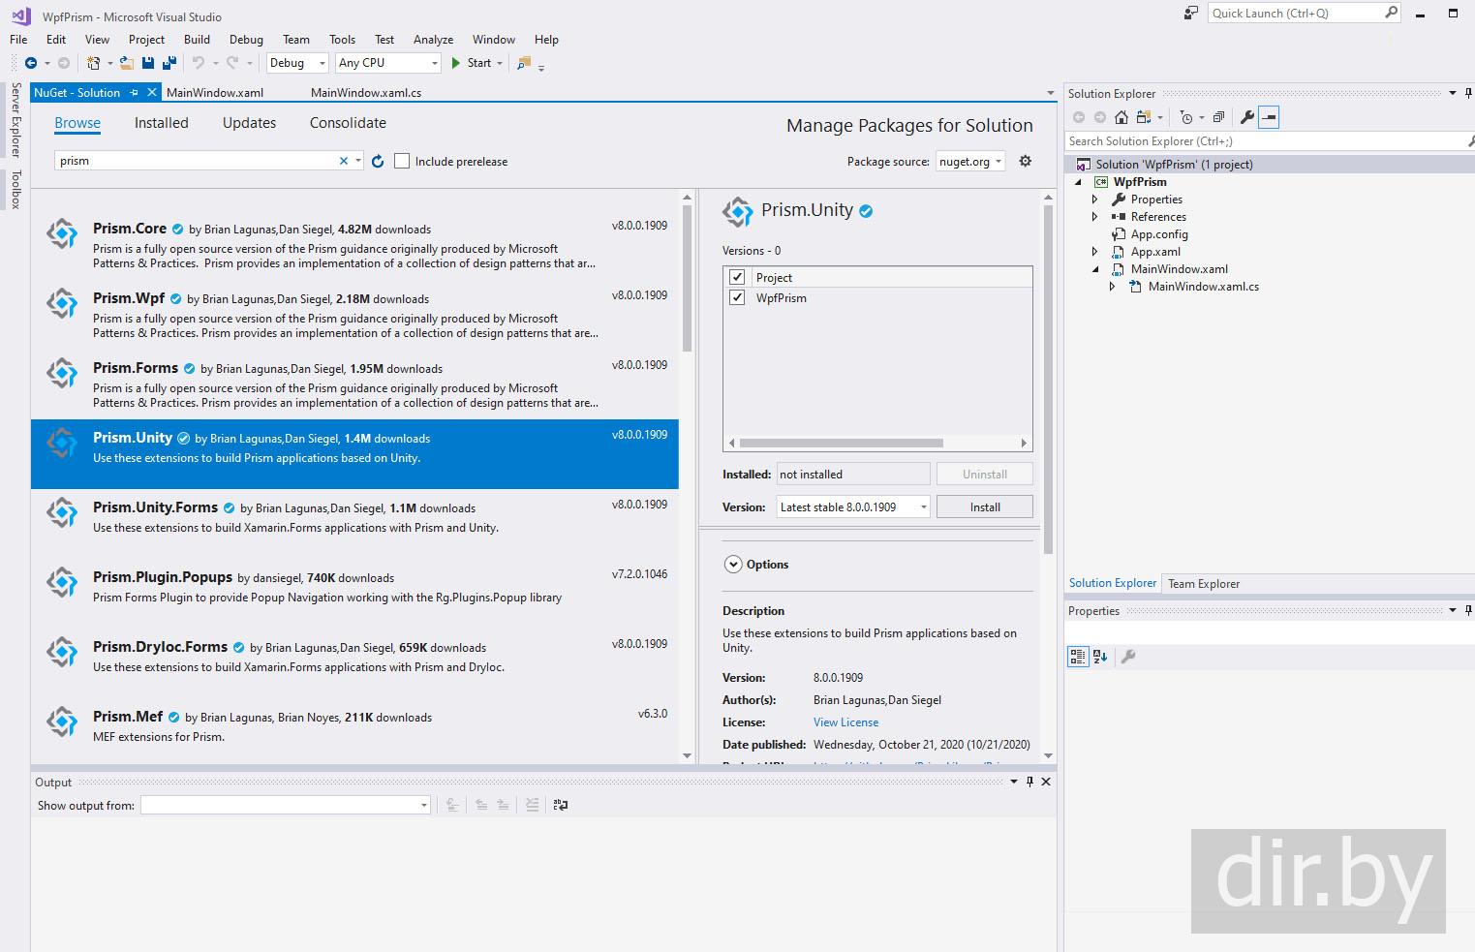Image resolution: width=1475 pixels, height=952 pixels.
Task: Open the Version dropdown for Prism.Unity
Action: coord(852,507)
